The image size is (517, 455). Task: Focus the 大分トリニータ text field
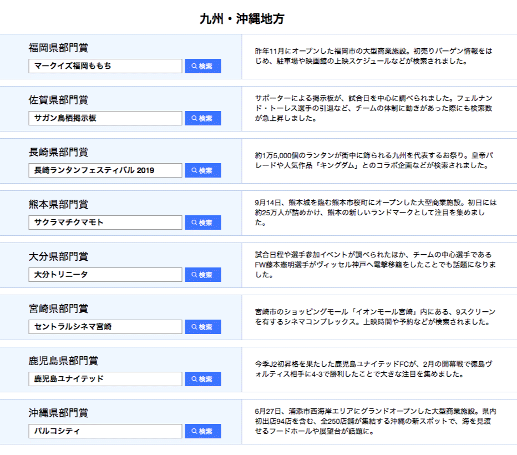click(x=105, y=275)
